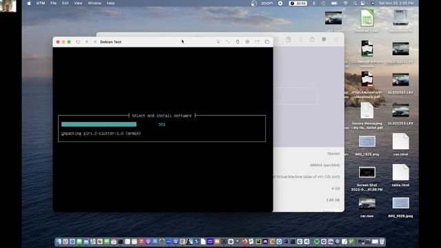Image resolution: width=441 pixels, height=248 pixels.
Task: Open the USB devices toolbar icon
Action: [237, 42]
